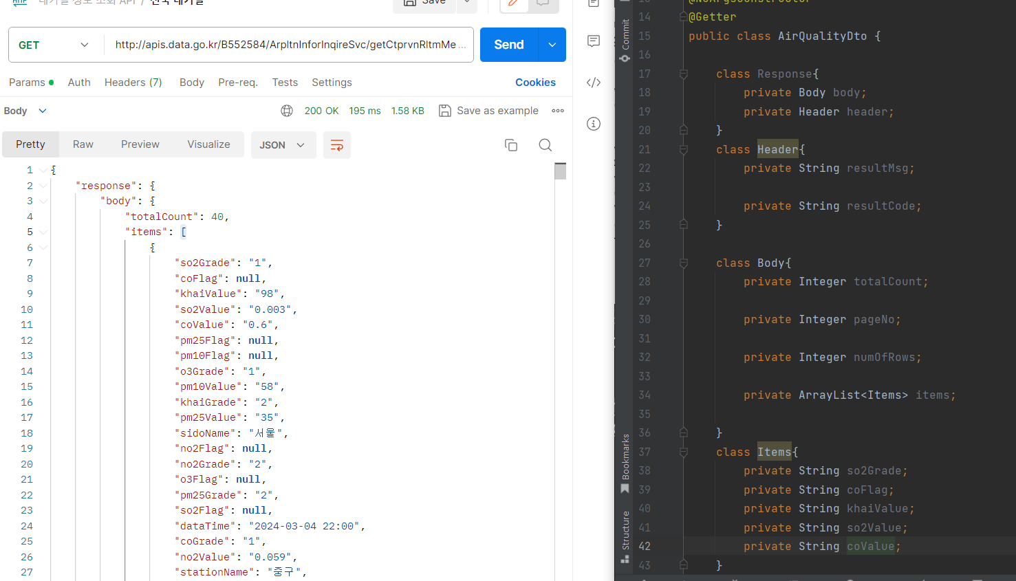Open the Structure tool window

[625, 537]
